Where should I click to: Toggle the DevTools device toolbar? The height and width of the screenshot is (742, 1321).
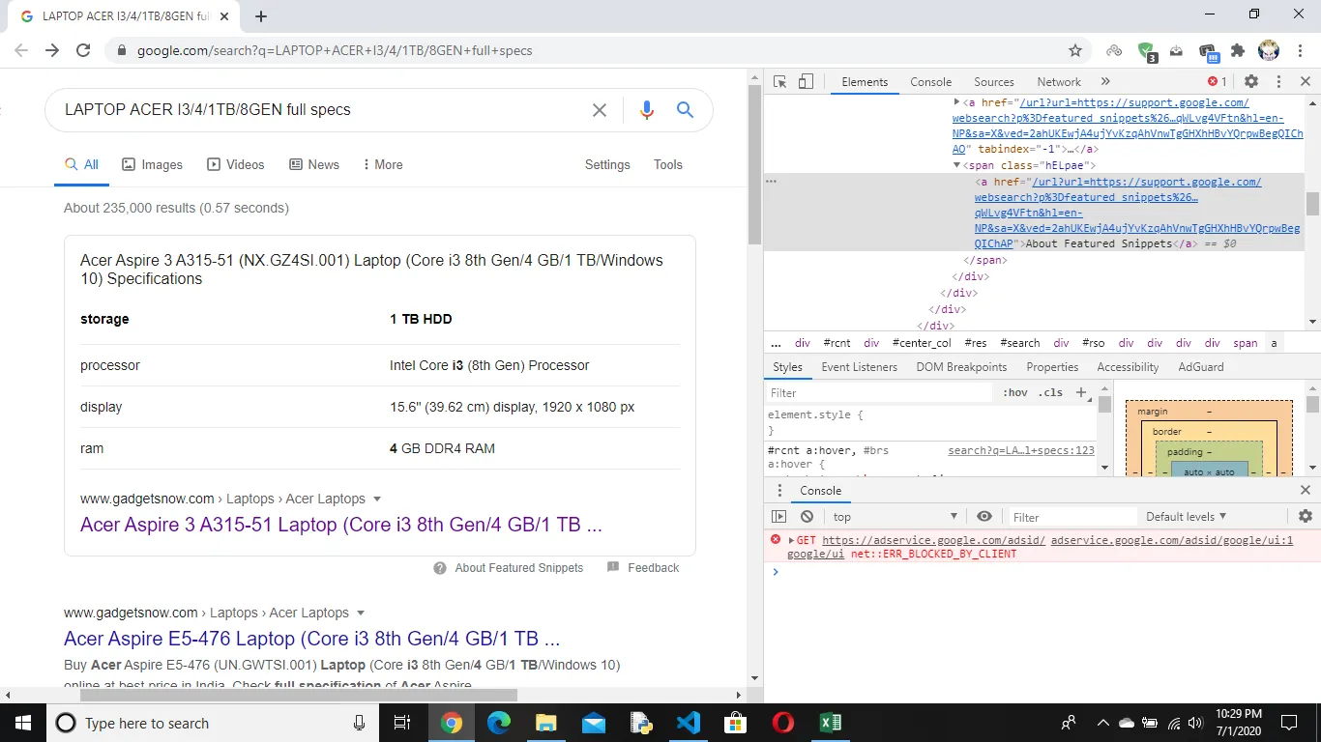click(806, 82)
